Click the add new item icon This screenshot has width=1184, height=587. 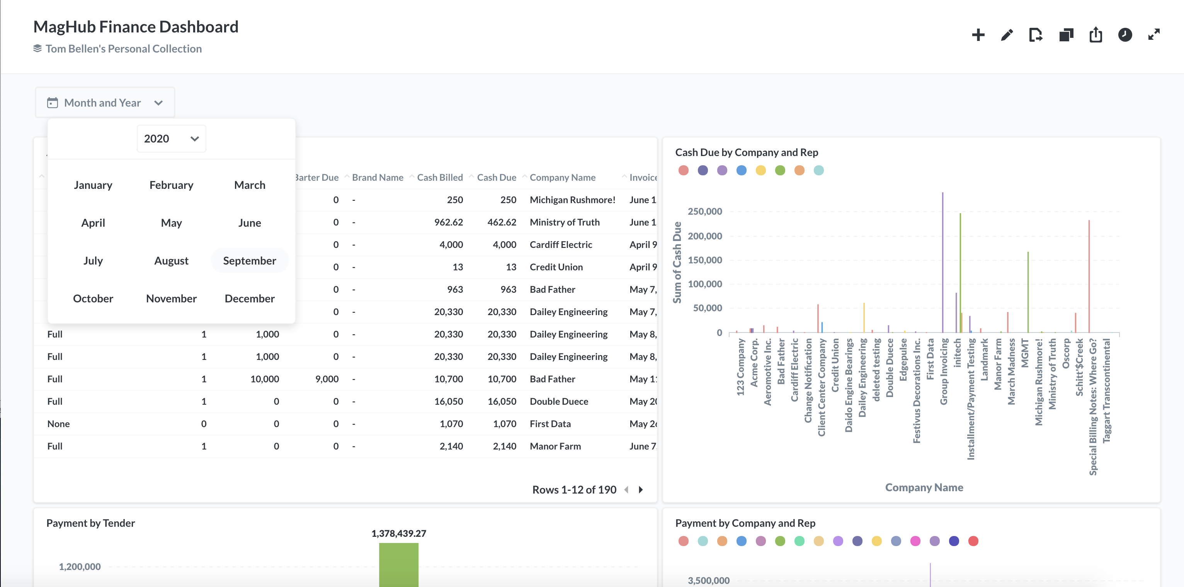tap(978, 34)
